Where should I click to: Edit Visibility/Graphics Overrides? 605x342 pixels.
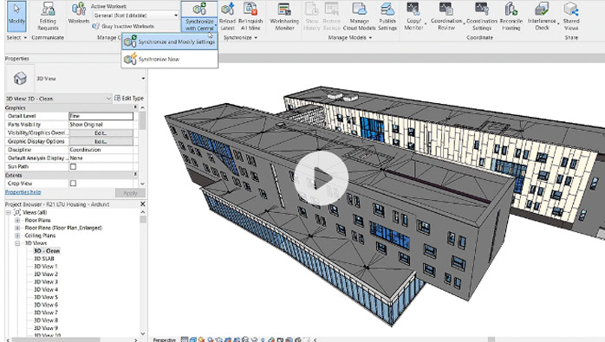point(101,133)
